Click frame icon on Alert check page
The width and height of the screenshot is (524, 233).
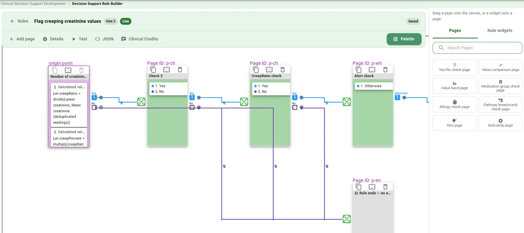[x=372, y=70]
